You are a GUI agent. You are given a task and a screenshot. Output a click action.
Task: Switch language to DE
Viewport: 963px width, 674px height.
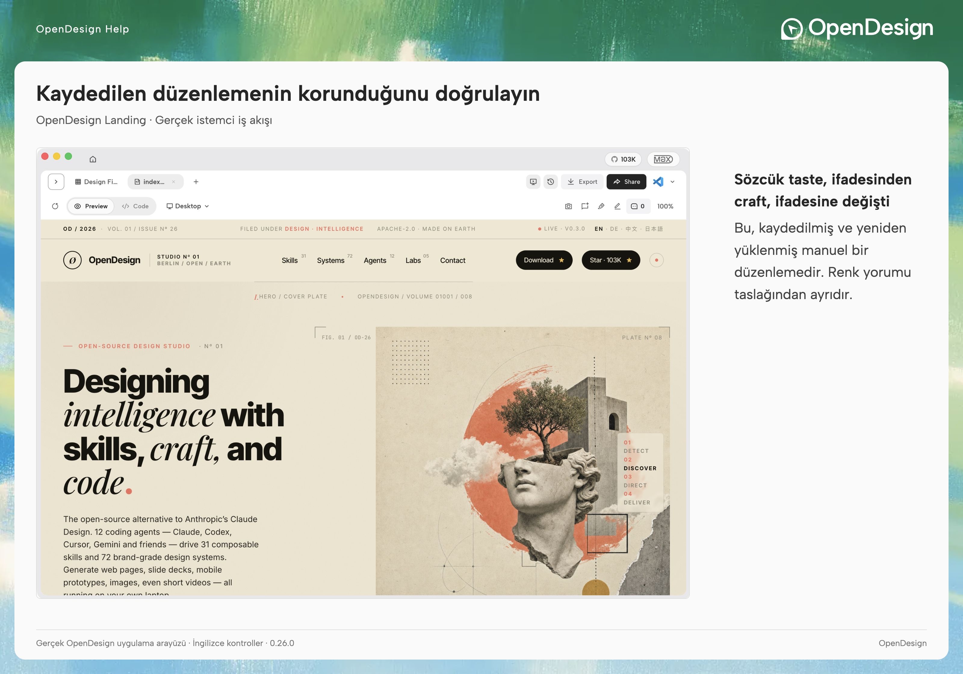[614, 229]
